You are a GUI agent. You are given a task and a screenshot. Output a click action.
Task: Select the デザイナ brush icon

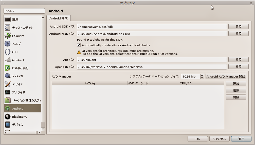pos(8,84)
